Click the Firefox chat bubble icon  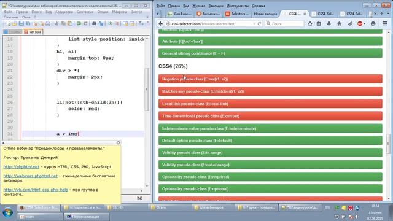pos(373,23)
